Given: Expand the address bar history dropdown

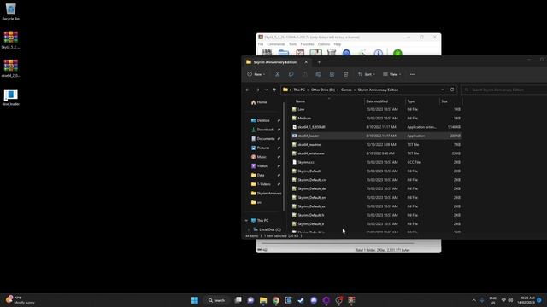Looking at the screenshot, I should (443, 90).
